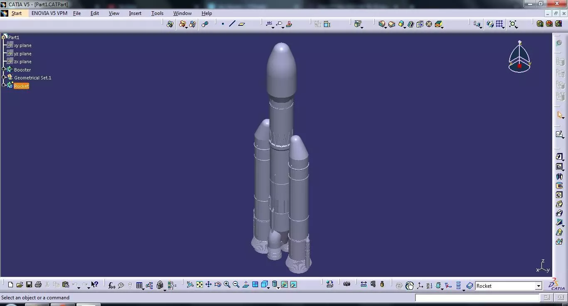Click the Zoom Out magnifier icon
The image size is (568, 306).
coord(236,285)
